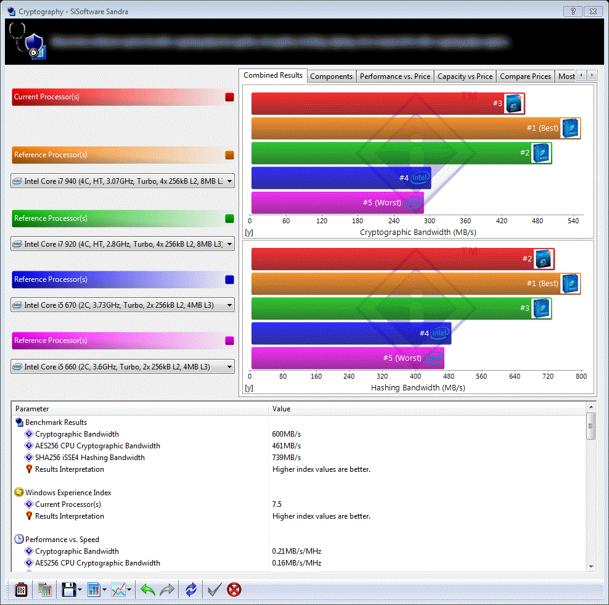This screenshot has width=609, height=605.
Task: Click the orange #1 (Best) processor icon in Cryptographic chart
Action: (570, 128)
